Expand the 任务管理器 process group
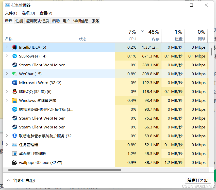216x190 pixels. coord(7,145)
